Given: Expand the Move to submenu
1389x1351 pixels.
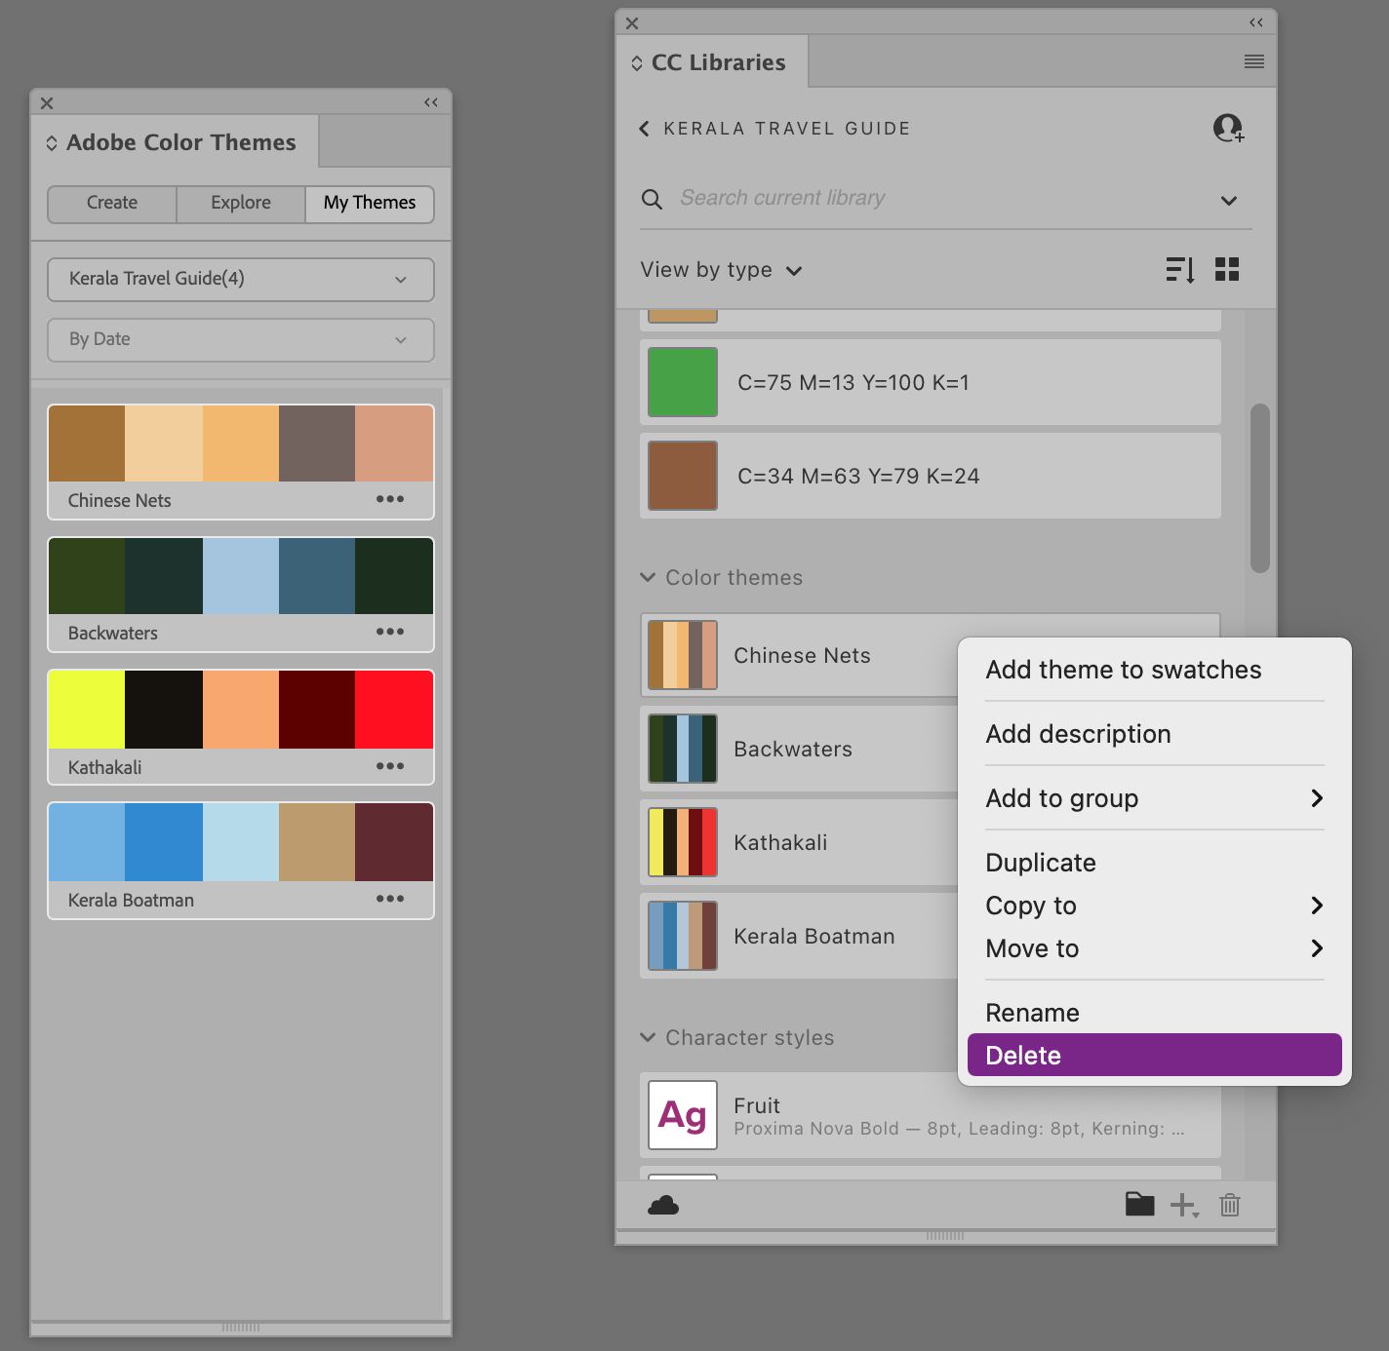Looking at the screenshot, I should (1155, 948).
